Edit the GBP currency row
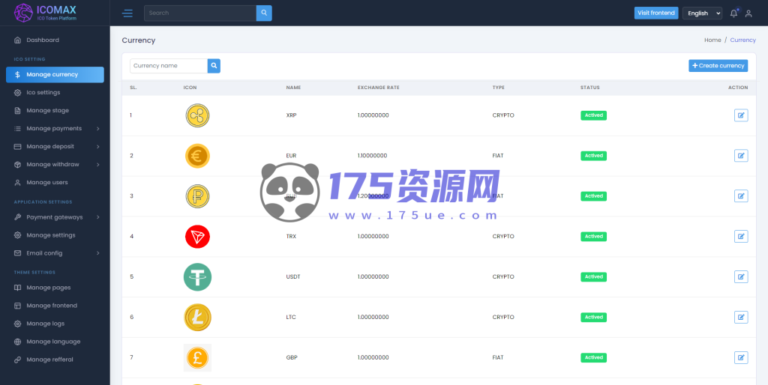 pyautogui.click(x=741, y=357)
